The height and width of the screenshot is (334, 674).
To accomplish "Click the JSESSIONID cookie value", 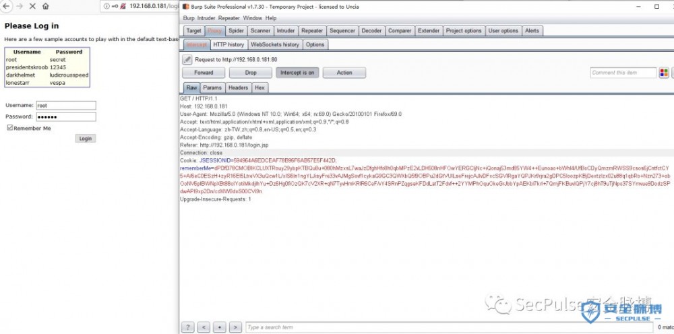I will (x=285, y=160).
